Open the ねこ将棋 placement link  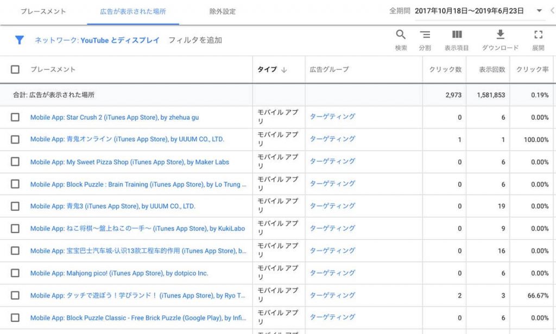pyautogui.click(x=137, y=228)
